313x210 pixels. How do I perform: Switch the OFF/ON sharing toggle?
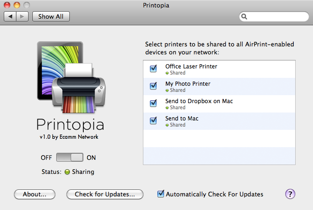coord(70,157)
